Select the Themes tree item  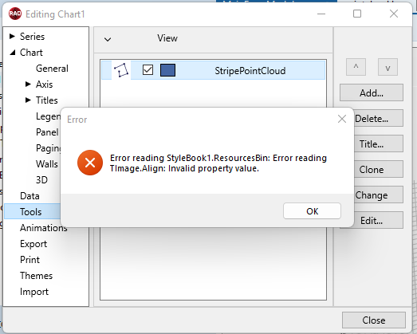coord(36,276)
